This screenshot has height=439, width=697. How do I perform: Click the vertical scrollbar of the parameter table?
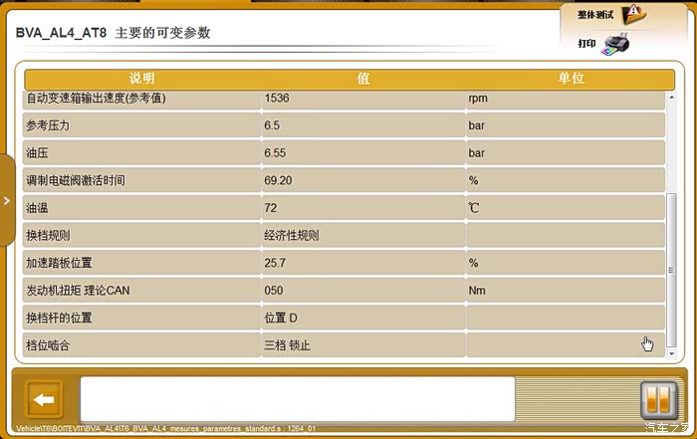click(671, 269)
